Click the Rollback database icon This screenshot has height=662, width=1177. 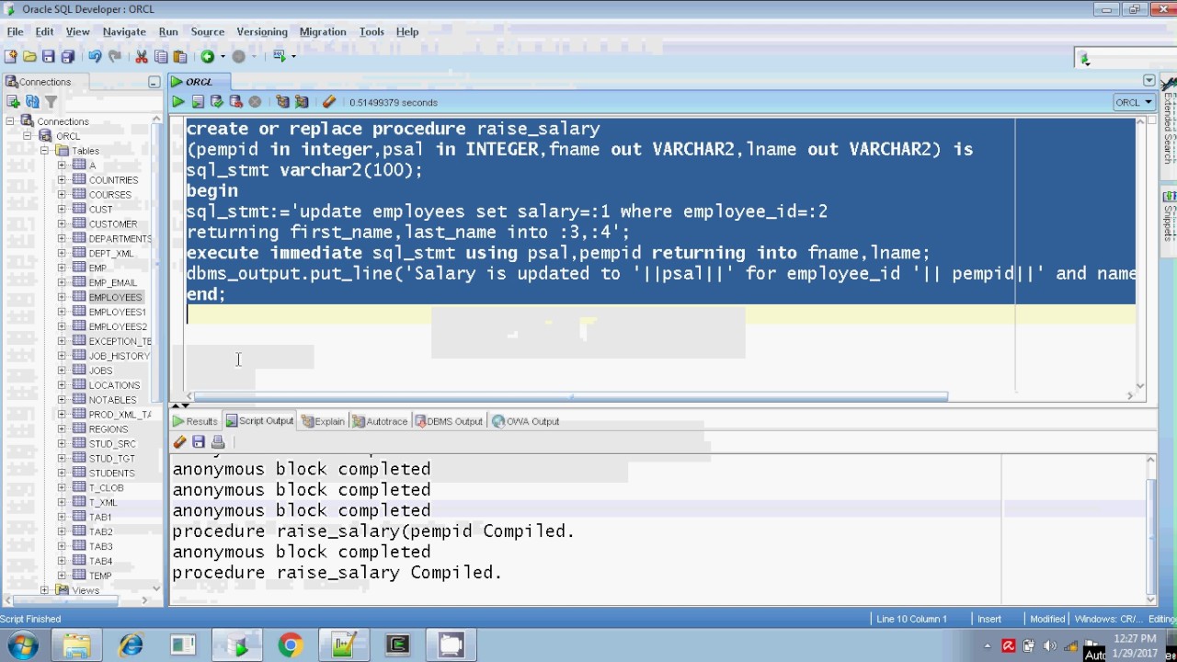pos(235,102)
